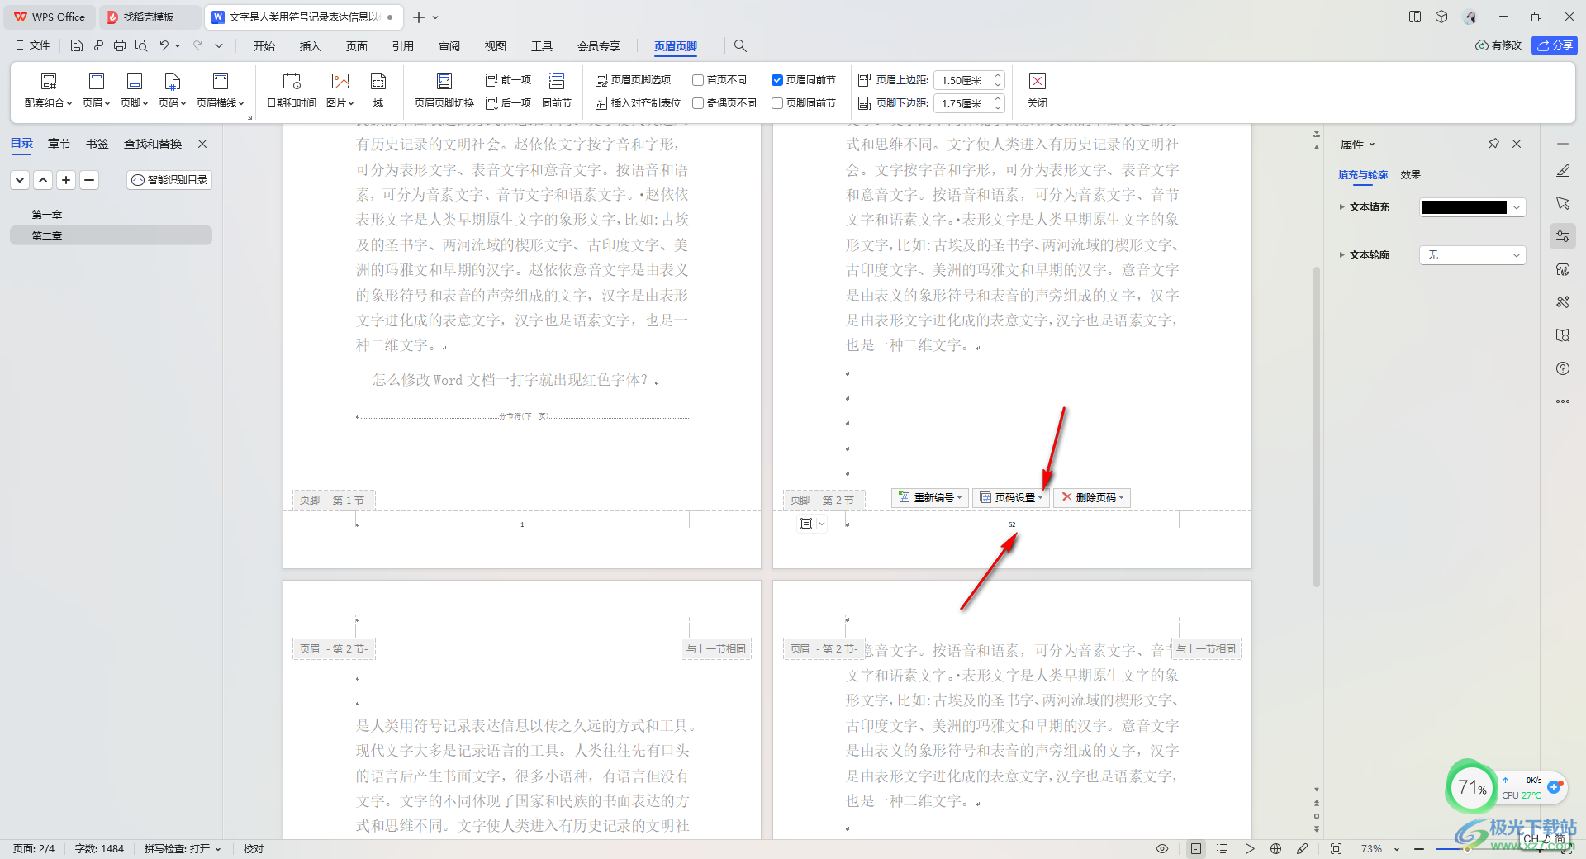Open the 页码设置 page number settings dropdown
Viewport: 1586px width, 859px height.
point(1011,497)
